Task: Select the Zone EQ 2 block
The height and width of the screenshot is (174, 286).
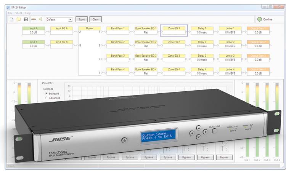Action: click(x=174, y=44)
